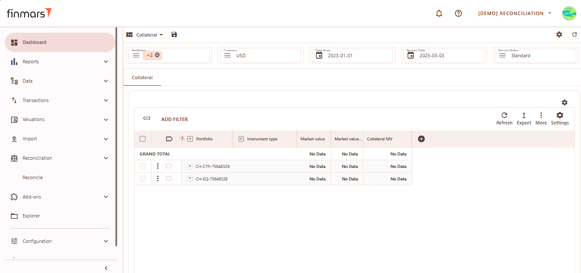
Task: Open the Reconcile sidebar link
Action: click(x=33, y=177)
